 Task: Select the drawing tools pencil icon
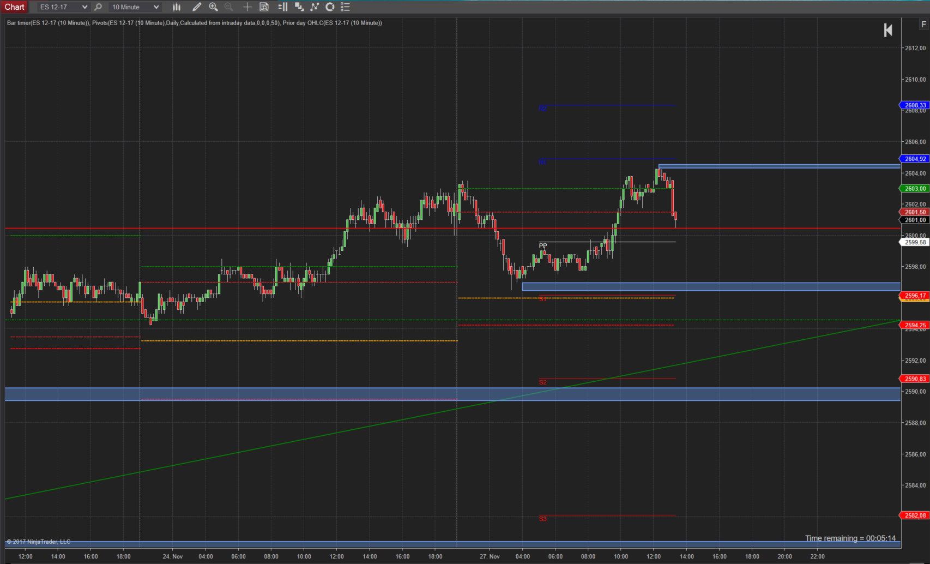(x=197, y=7)
